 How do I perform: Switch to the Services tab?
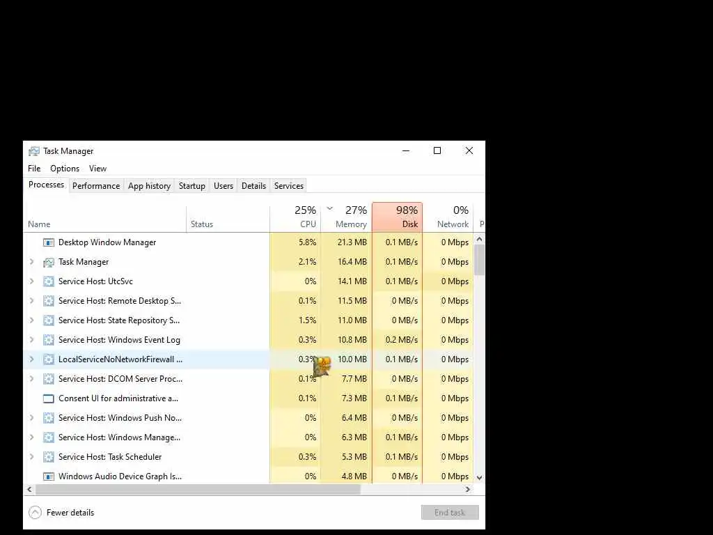tap(289, 186)
